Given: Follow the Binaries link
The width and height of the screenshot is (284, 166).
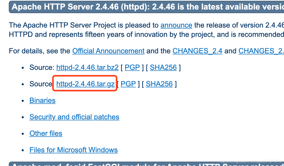Looking at the screenshot, I should coord(42,100).
